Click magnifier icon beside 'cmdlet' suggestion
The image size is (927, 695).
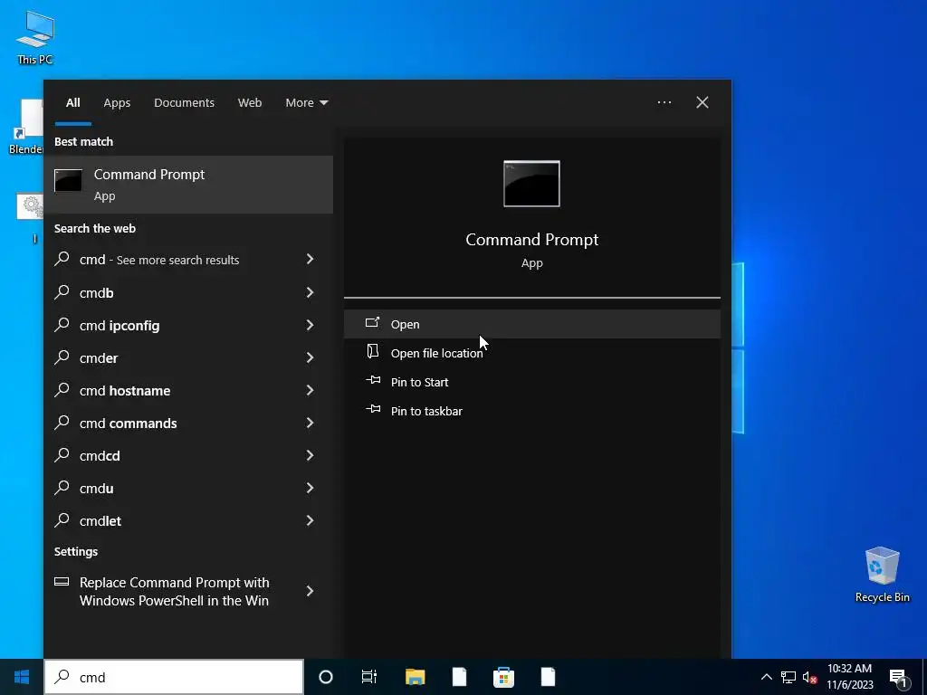[x=62, y=519]
